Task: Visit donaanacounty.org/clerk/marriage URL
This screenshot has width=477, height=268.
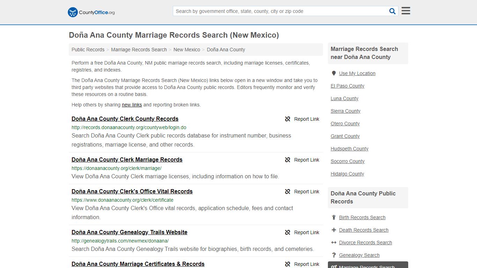Action: (117, 168)
